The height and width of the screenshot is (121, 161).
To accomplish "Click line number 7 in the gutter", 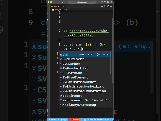I will [x=60, y=31].
